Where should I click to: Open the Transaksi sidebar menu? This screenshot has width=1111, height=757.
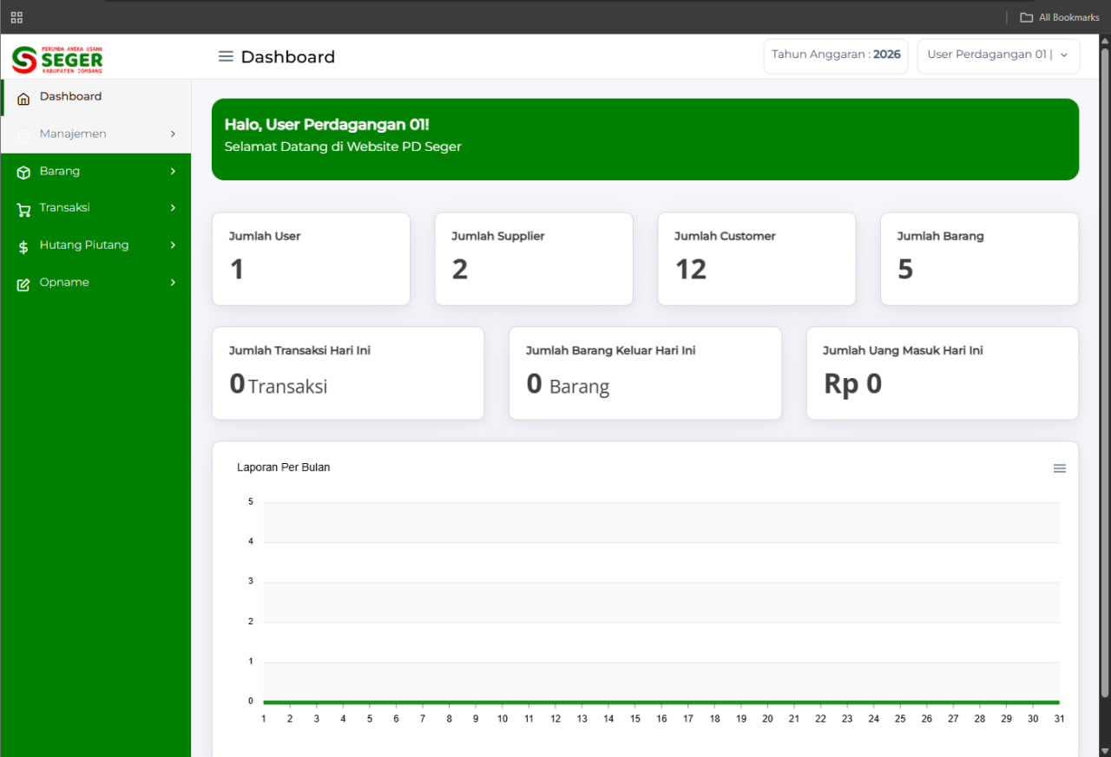coord(96,208)
